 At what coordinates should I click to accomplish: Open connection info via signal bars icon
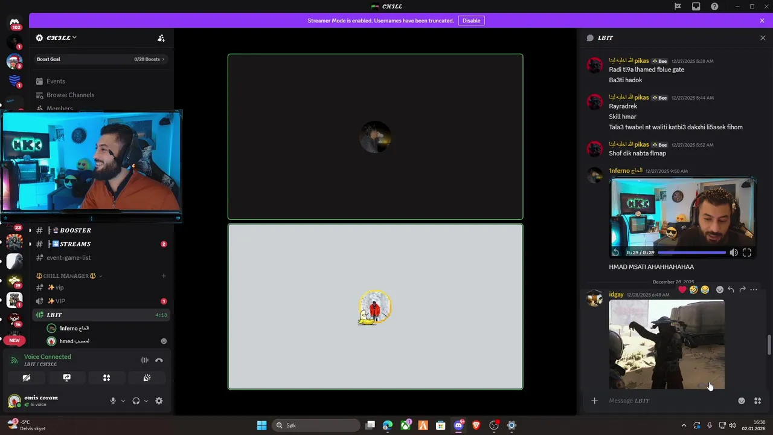tap(14, 360)
